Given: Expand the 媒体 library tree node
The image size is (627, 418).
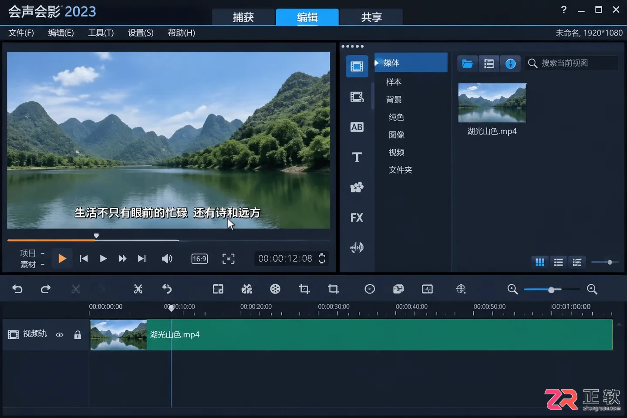Looking at the screenshot, I should click(377, 63).
